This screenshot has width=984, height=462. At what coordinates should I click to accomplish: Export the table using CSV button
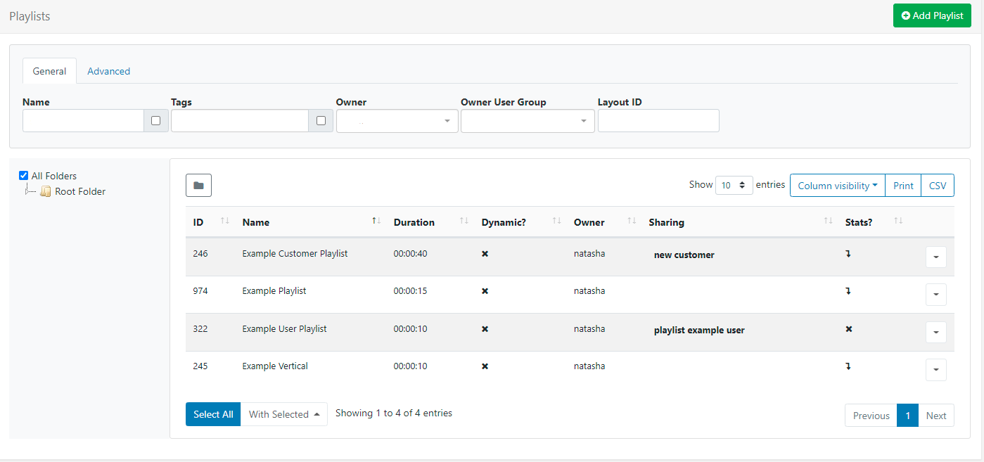(x=937, y=186)
